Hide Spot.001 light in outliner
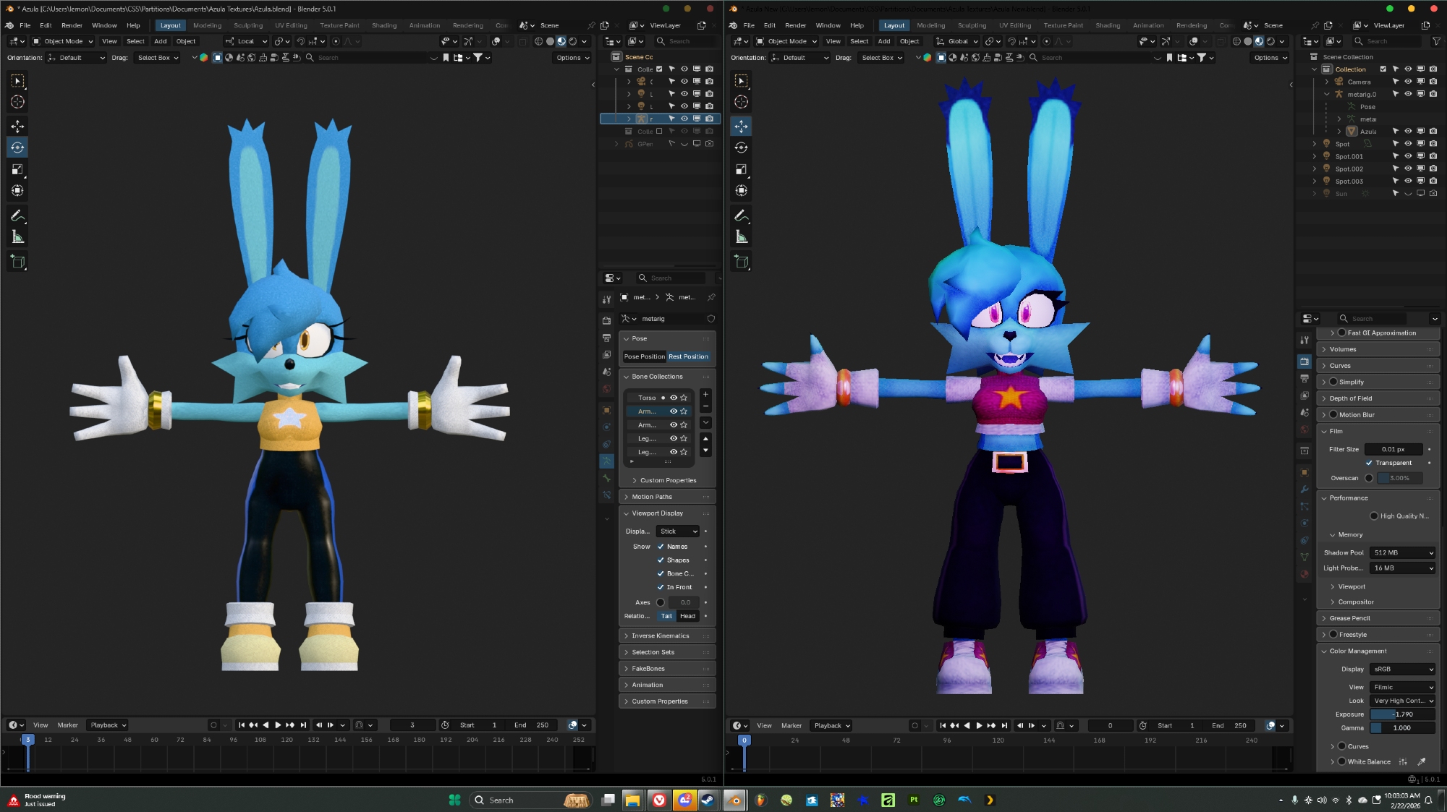 (1408, 156)
